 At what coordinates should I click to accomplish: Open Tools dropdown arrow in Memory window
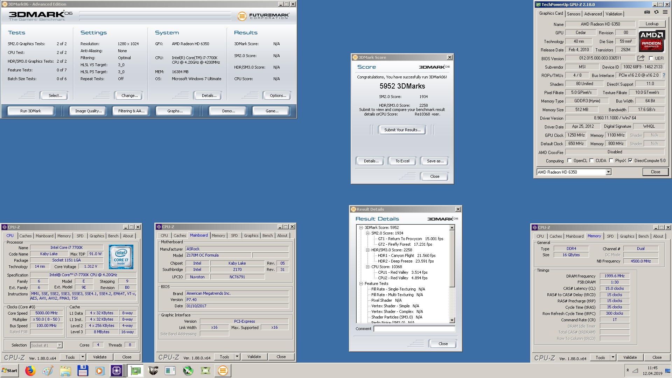tap(613, 357)
